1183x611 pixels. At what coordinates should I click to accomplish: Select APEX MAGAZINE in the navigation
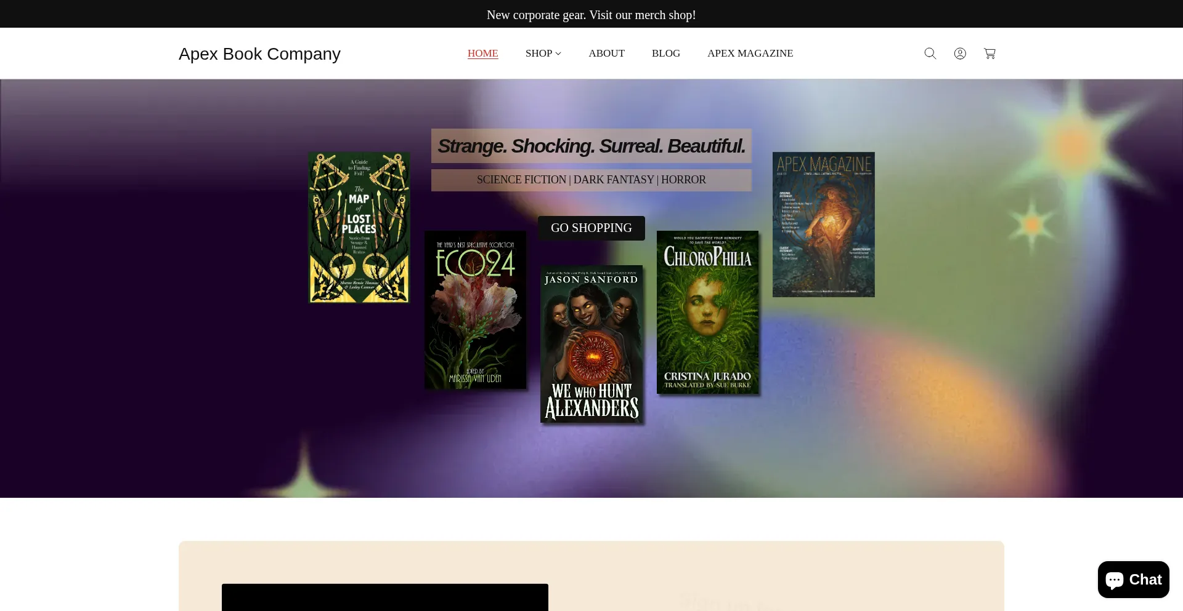pyautogui.click(x=750, y=54)
